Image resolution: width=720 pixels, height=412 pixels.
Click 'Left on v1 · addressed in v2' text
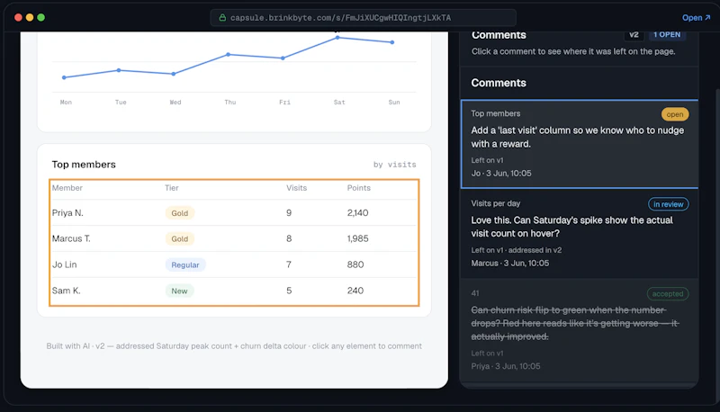(x=516, y=250)
